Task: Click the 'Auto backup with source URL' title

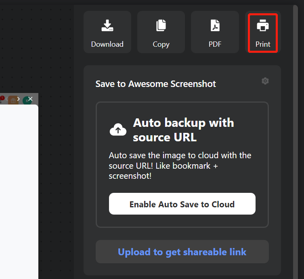Action: pos(183,130)
